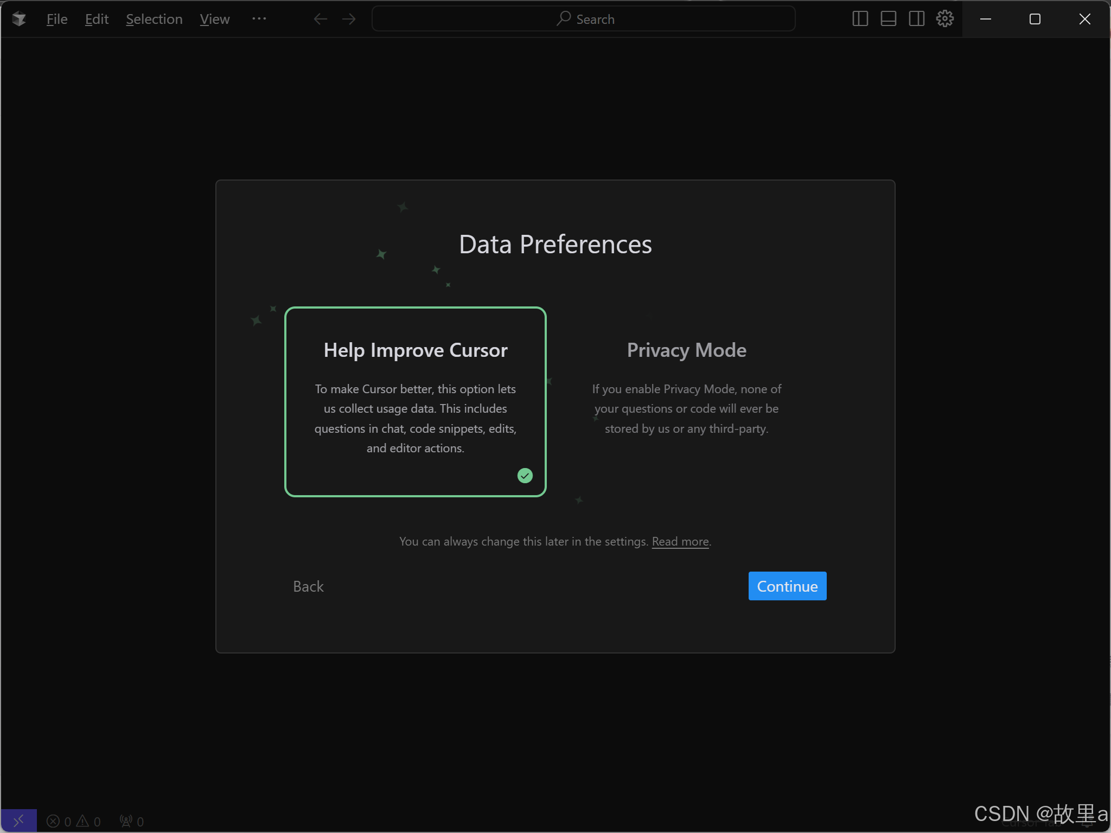Toggle the primary side bar layout icon
This screenshot has width=1111, height=833.
860,19
